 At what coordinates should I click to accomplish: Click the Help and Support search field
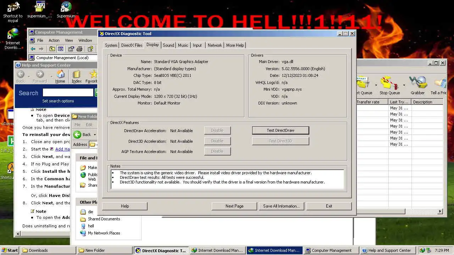[68, 92]
